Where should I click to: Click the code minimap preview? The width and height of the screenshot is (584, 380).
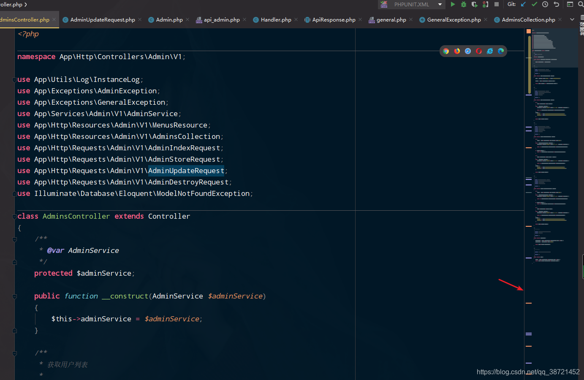point(555,146)
